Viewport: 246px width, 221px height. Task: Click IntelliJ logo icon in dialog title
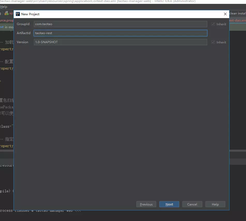(x=18, y=14)
